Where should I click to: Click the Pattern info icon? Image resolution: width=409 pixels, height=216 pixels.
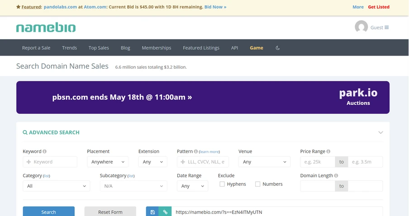pyautogui.click(x=196, y=151)
